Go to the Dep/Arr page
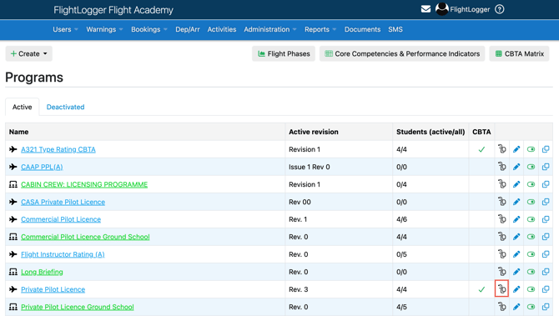The image size is (559, 316). (x=188, y=29)
